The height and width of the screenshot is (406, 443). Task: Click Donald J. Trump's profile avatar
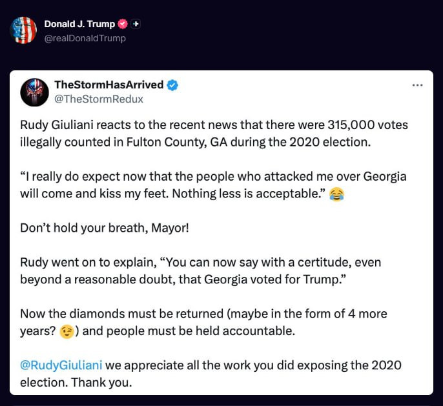point(23,30)
